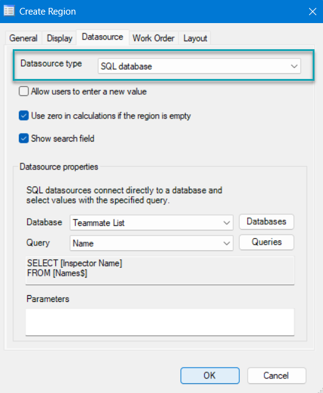The height and width of the screenshot is (393, 323).
Task: Go to the Work Order tab
Action: (x=154, y=38)
